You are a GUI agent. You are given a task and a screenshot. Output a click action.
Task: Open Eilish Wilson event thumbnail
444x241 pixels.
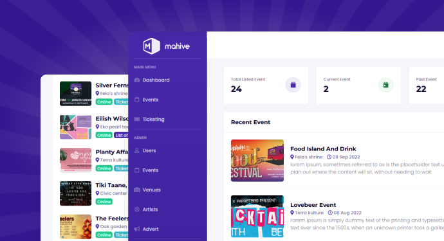75,127
